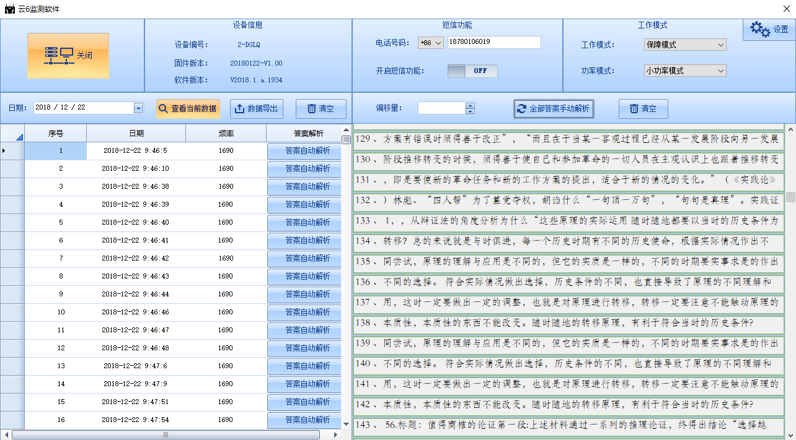
Task: Click the 数据导出 export icon button
Action: tap(257, 108)
